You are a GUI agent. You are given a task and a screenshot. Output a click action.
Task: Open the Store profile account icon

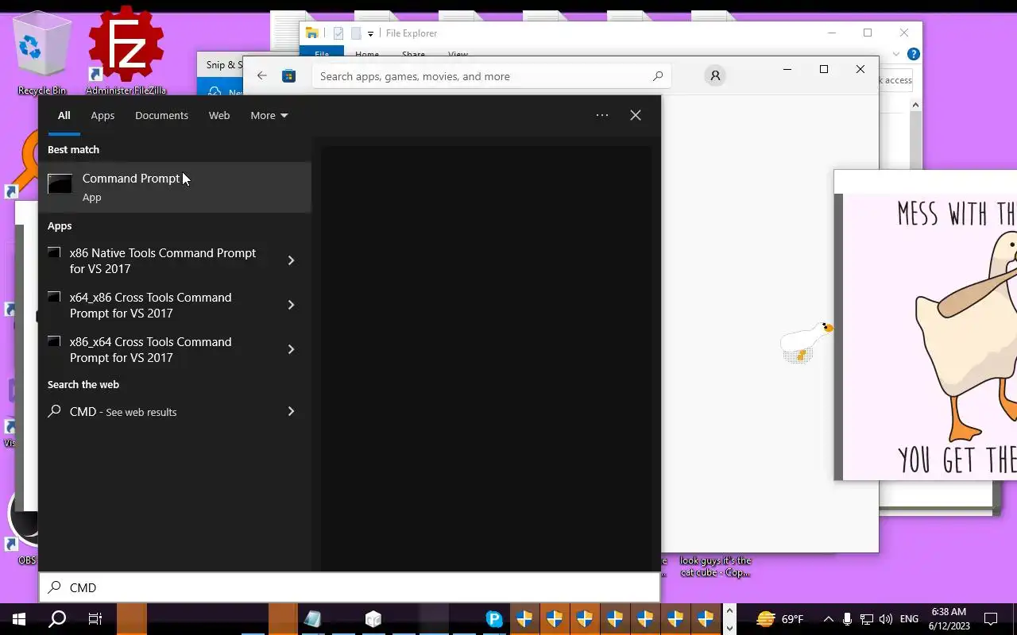click(x=715, y=75)
